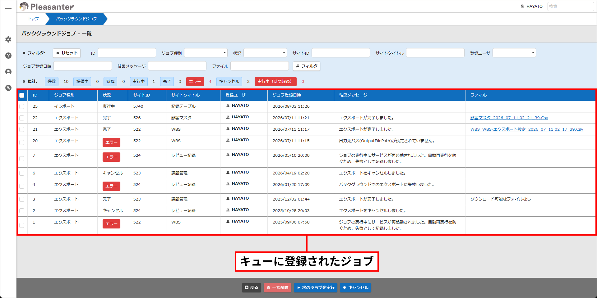Download the WBS エクスポート設定 CSV link
The image size is (597, 298).
coord(527,129)
